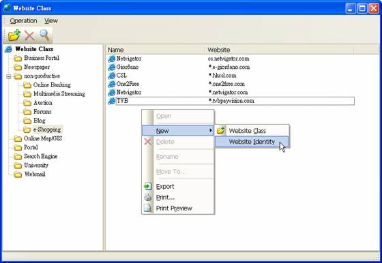Select the Netvigator row with cs.netvigator.com

click(x=231, y=59)
